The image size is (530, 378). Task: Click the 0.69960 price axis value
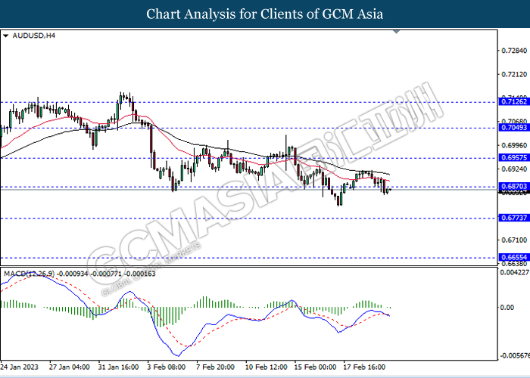pyautogui.click(x=514, y=145)
